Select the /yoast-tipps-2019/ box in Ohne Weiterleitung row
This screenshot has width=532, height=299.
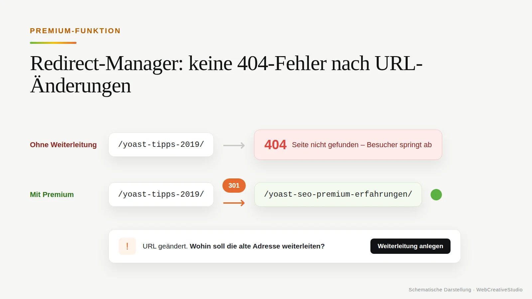click(161, 145)
